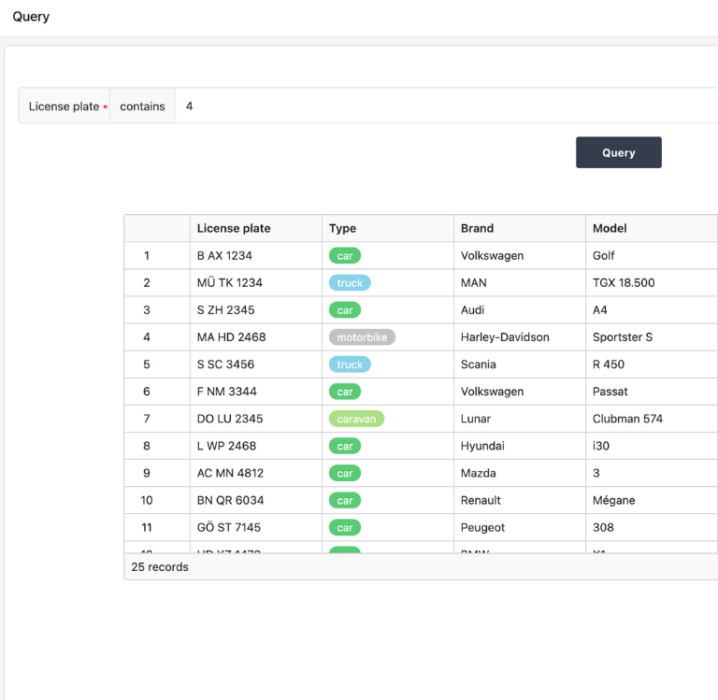Click the car badge for Peugeot row
This screenshot has height=700, width=718.
coord(345,527)
